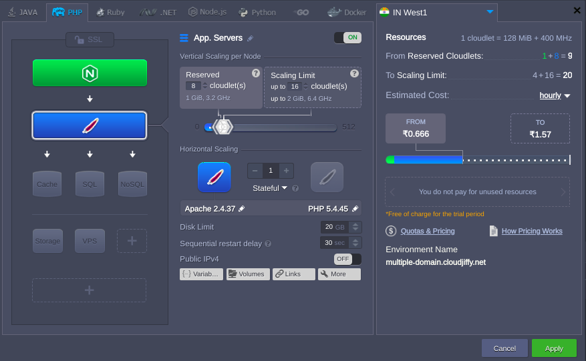
Task: Edit the PHP 5.4.45 version pencil
Action: click(x=355, y=209)
